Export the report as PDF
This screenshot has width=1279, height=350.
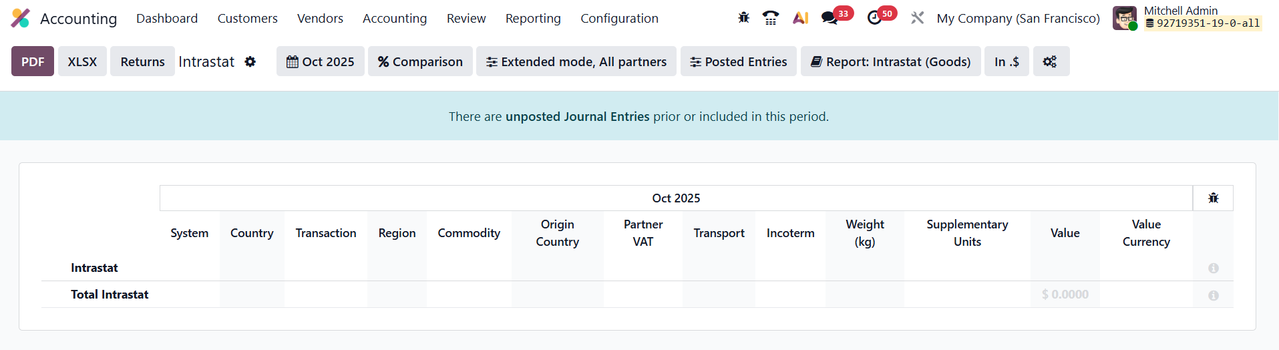pyautogui.click(x=33, y=61)
